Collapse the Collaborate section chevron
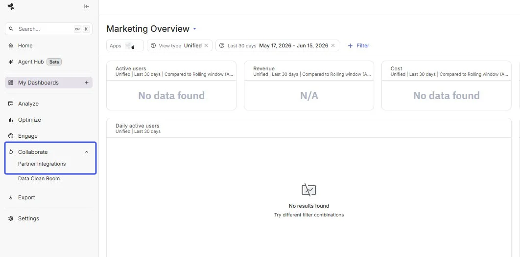520x257 pixels. [87, 152]
